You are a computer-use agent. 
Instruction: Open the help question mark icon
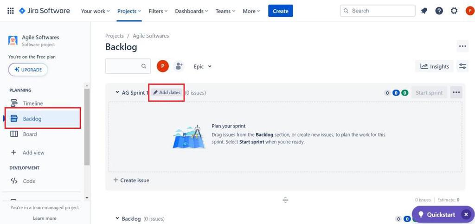tap(439, 11)
